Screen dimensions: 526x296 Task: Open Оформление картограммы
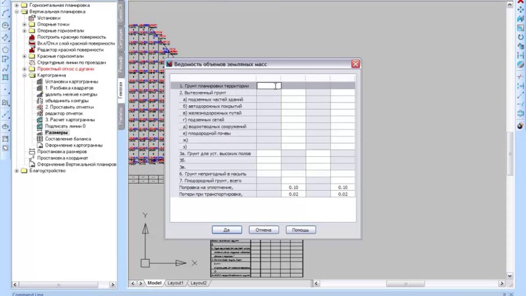click(74, 145)
